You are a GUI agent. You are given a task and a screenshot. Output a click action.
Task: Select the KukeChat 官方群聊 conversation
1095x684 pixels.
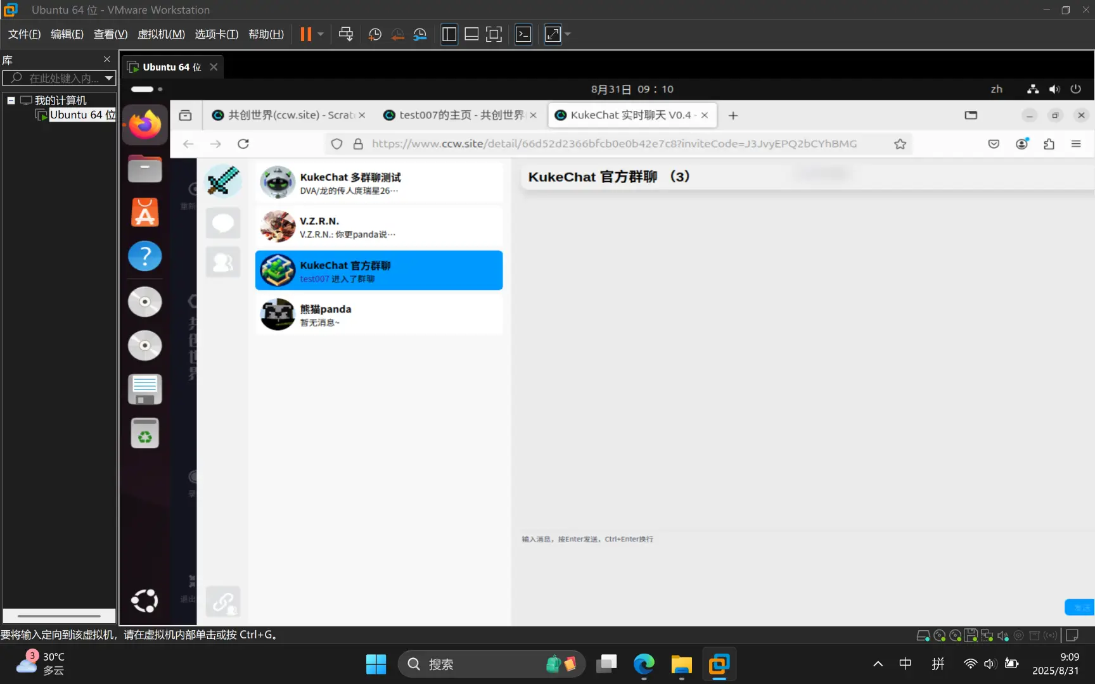pos(379,270)
